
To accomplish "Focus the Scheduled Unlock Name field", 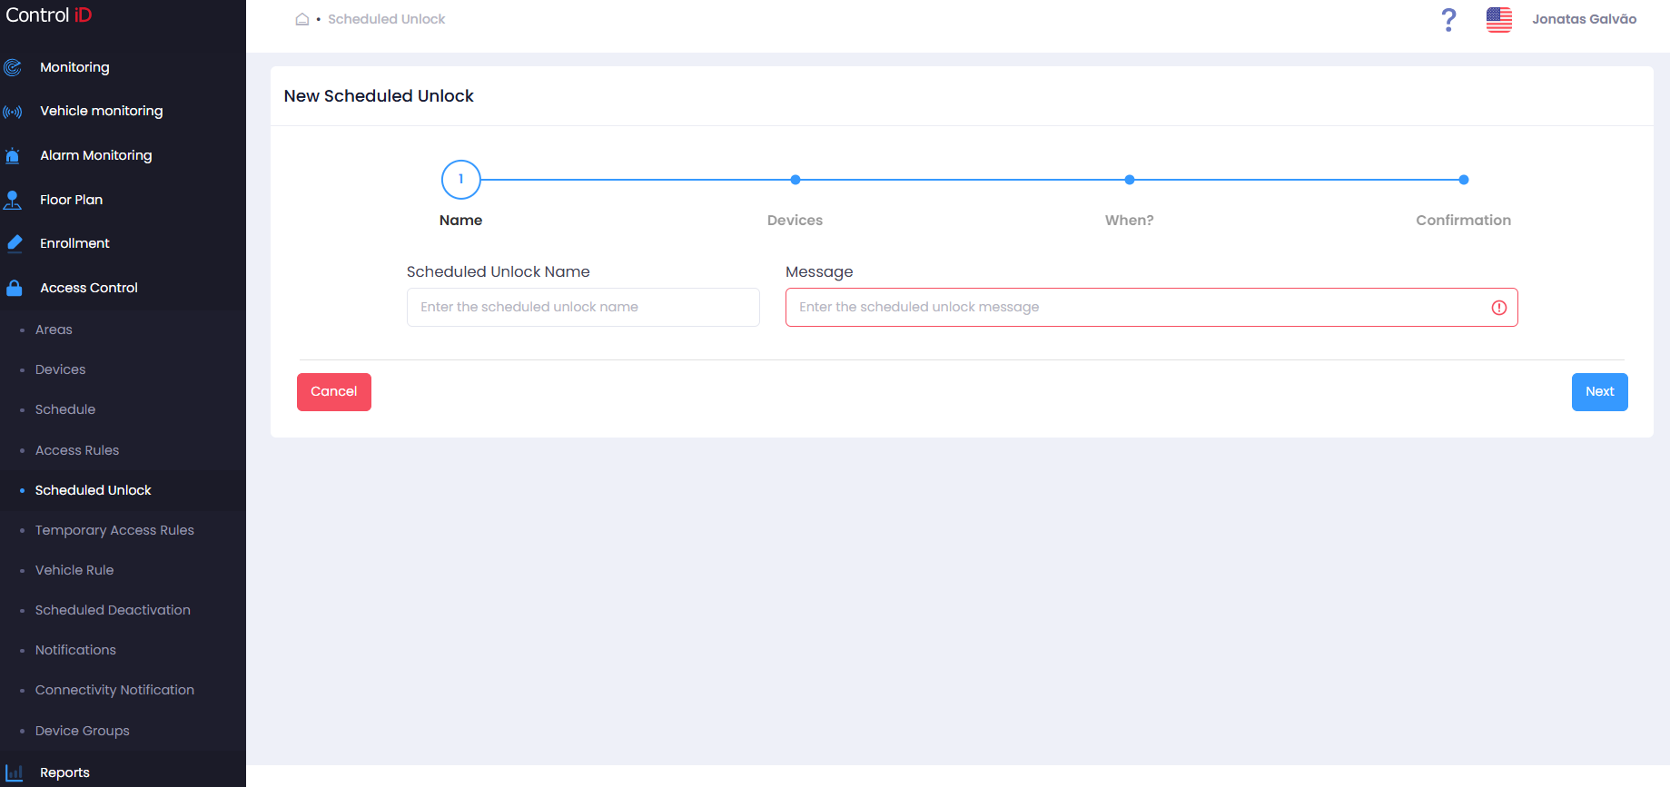I will click(x=583, y=308).
